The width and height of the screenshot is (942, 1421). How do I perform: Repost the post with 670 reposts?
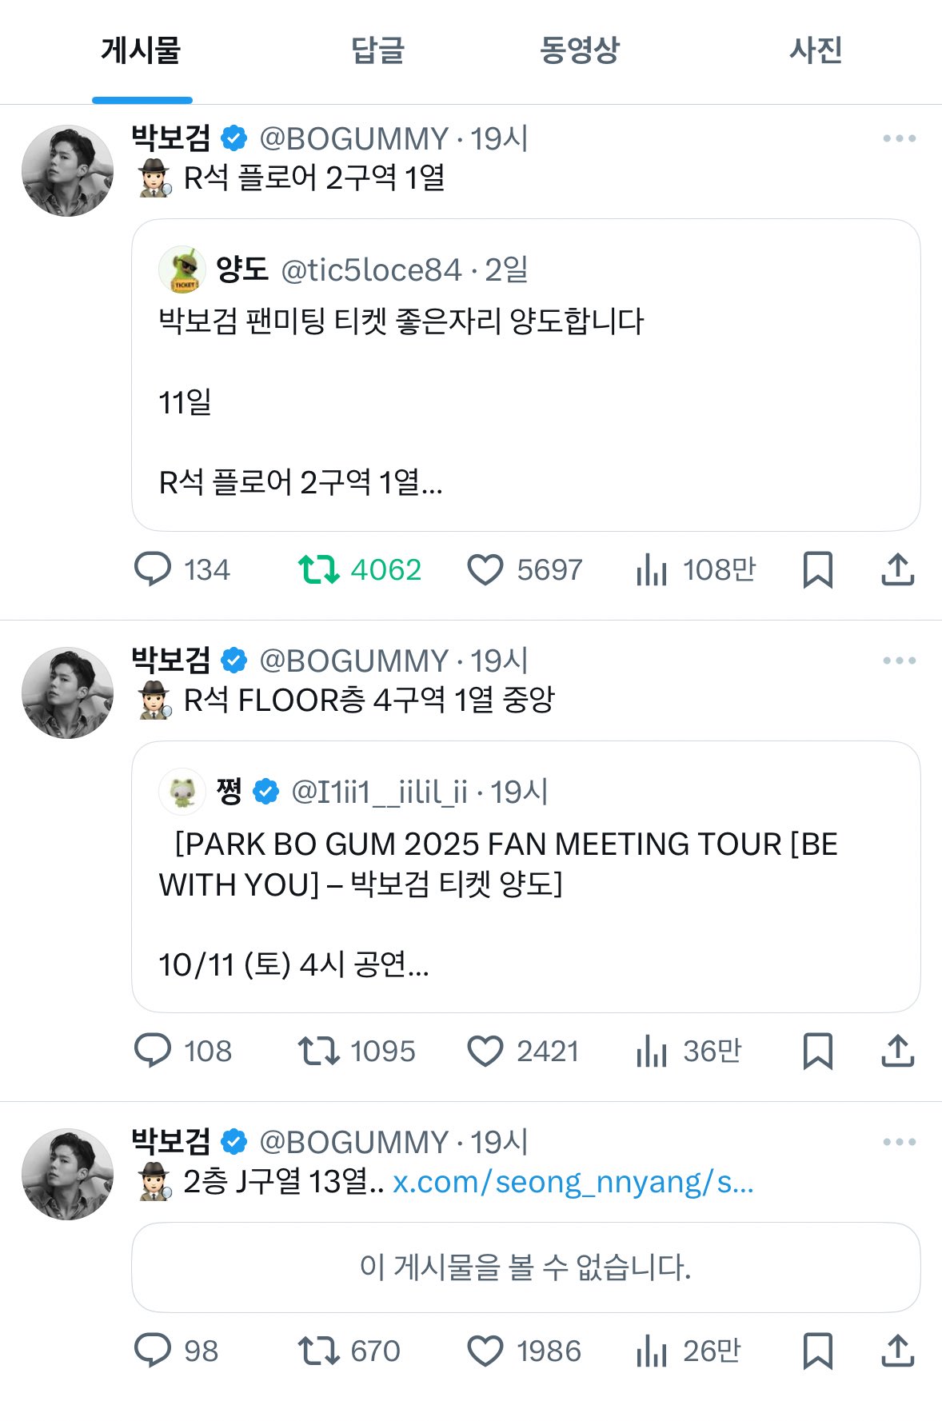tap(319, 1351)
